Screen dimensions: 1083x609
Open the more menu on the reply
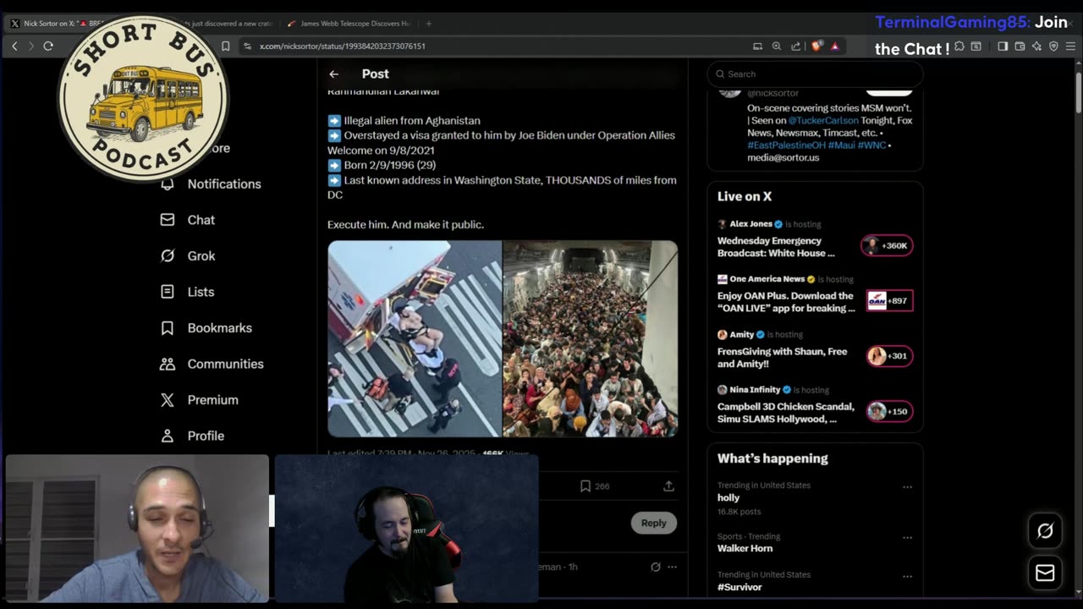click(672, 567)
